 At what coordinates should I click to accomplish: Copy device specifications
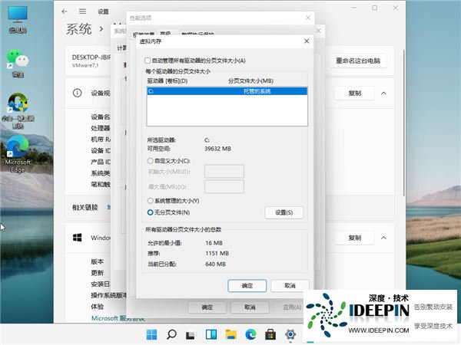pos(354,93)
